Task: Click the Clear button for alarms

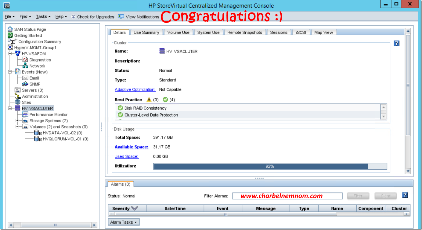Action: tap(386, 196)
